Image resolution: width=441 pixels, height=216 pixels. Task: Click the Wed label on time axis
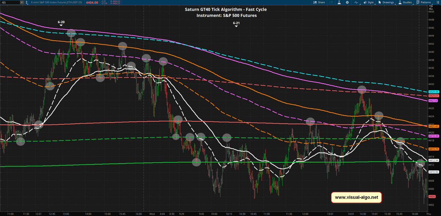click(152, 213)
